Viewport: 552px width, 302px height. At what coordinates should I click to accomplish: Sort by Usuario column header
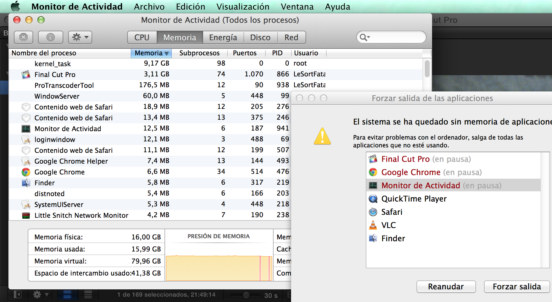(309, 53)
